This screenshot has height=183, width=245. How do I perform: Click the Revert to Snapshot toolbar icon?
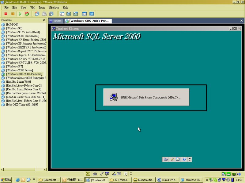[x=44, y=14]
